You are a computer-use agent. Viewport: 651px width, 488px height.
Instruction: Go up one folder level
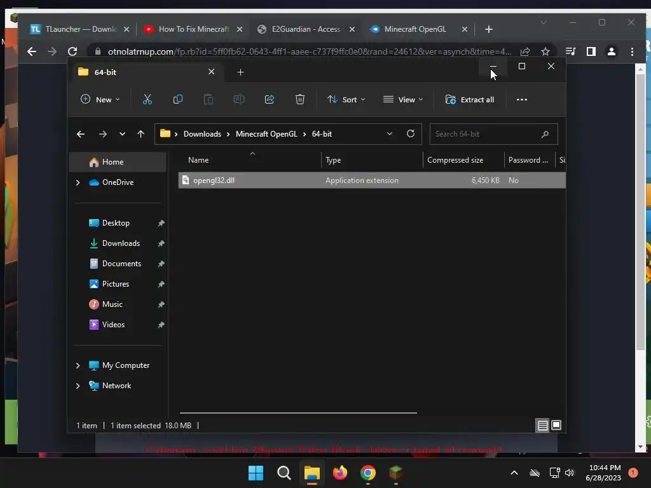coord(140,134)
